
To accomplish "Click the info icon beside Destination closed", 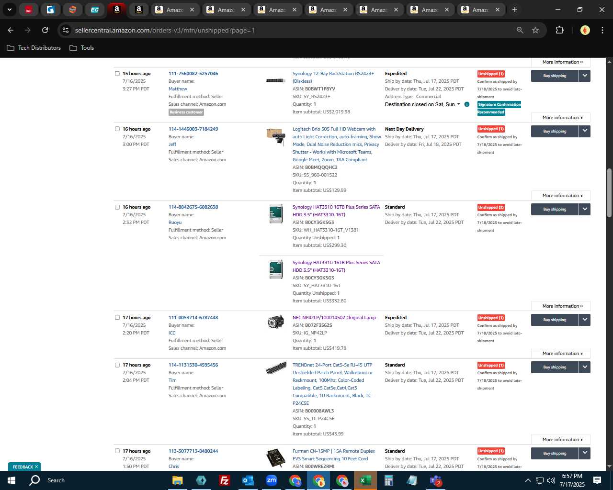I will pyautogui.click(x=467, y=104).
